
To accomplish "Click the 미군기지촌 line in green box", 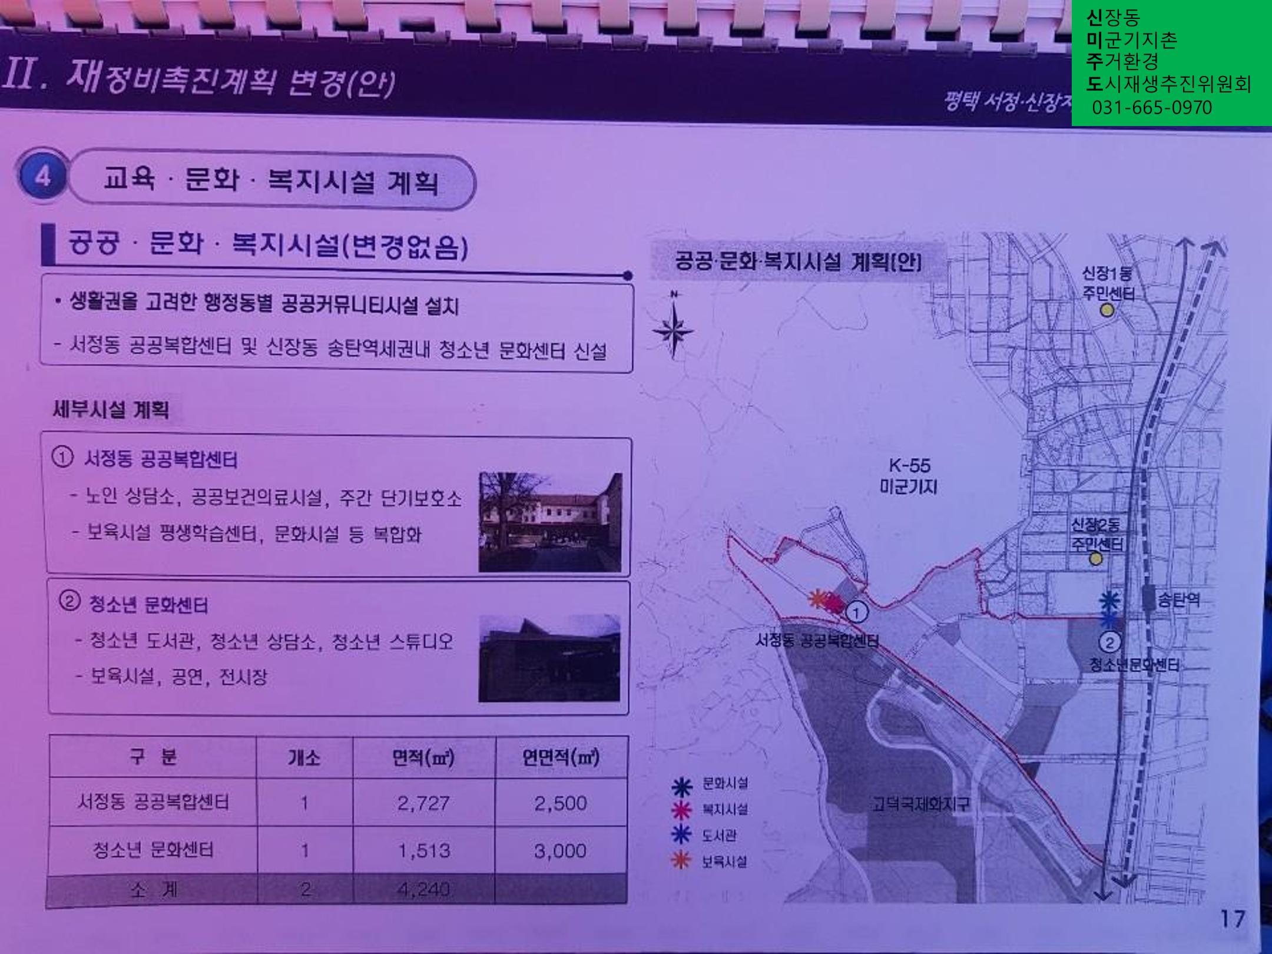I will point(1131,39).
